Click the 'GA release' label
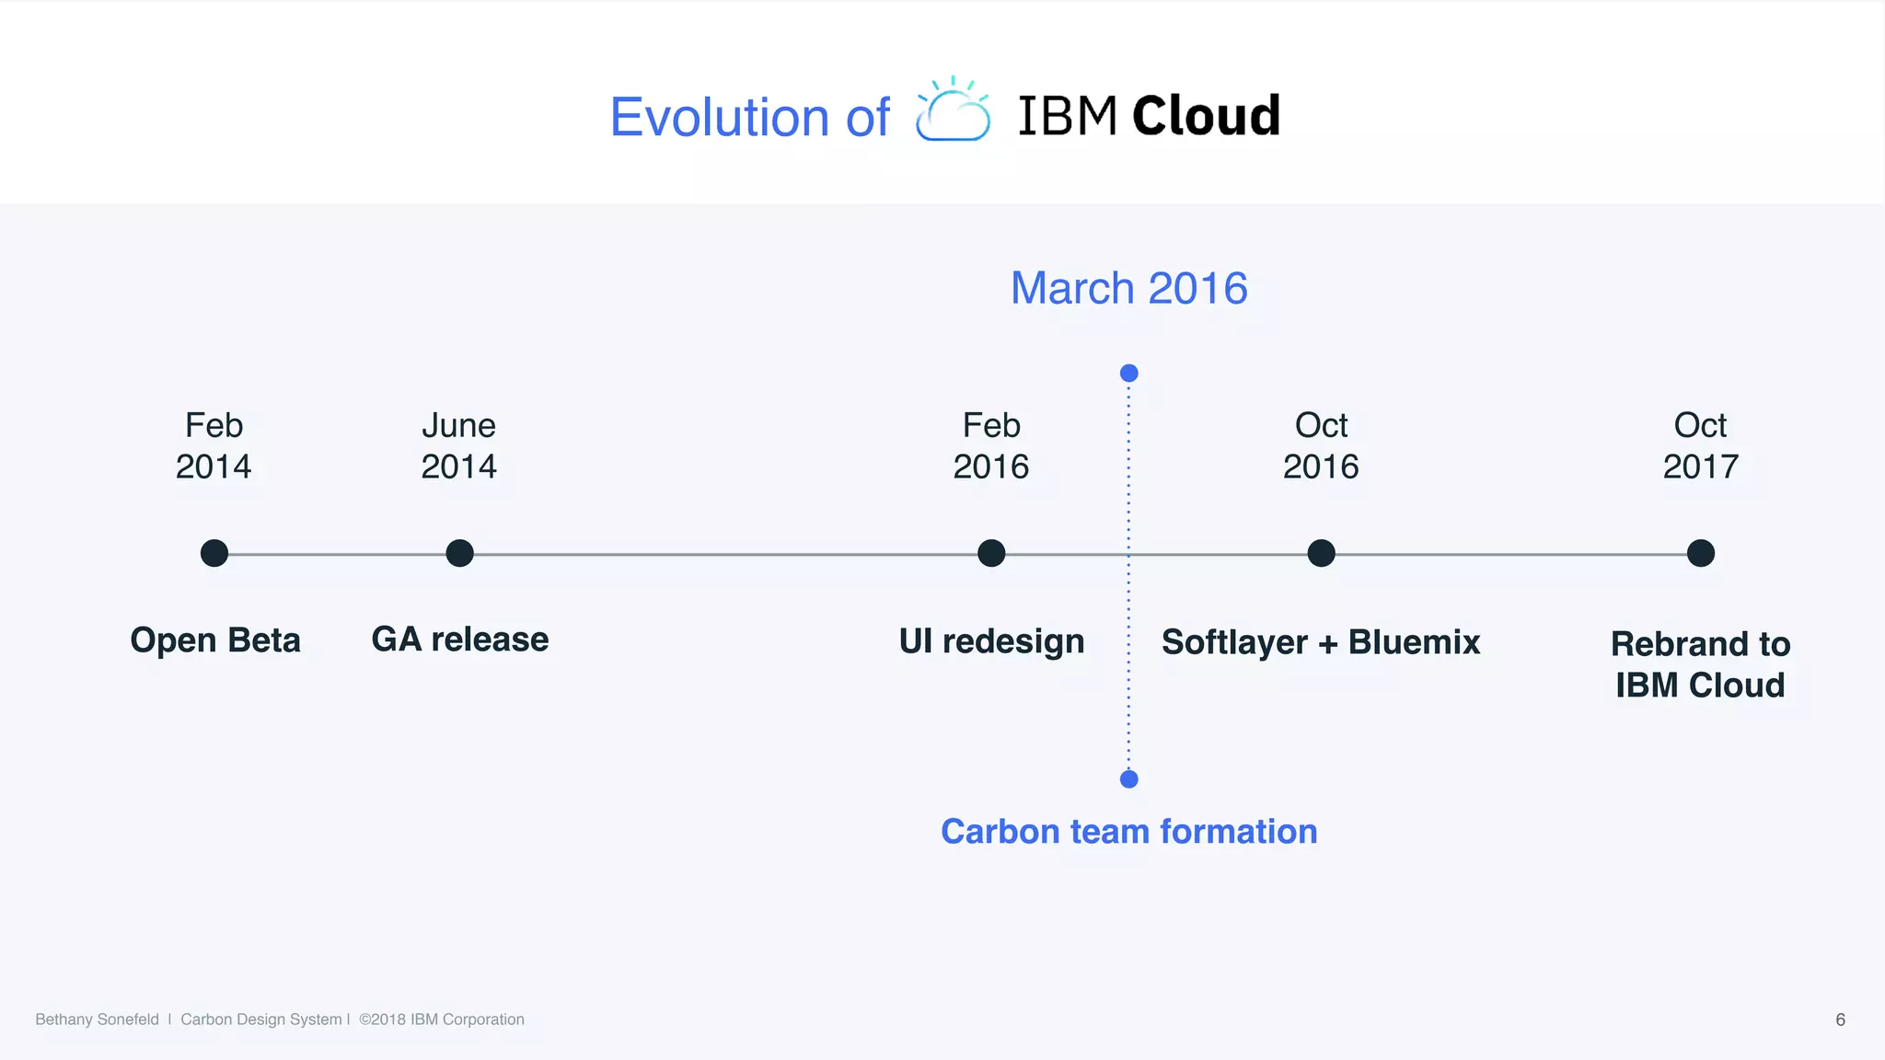 pos(460,639)
